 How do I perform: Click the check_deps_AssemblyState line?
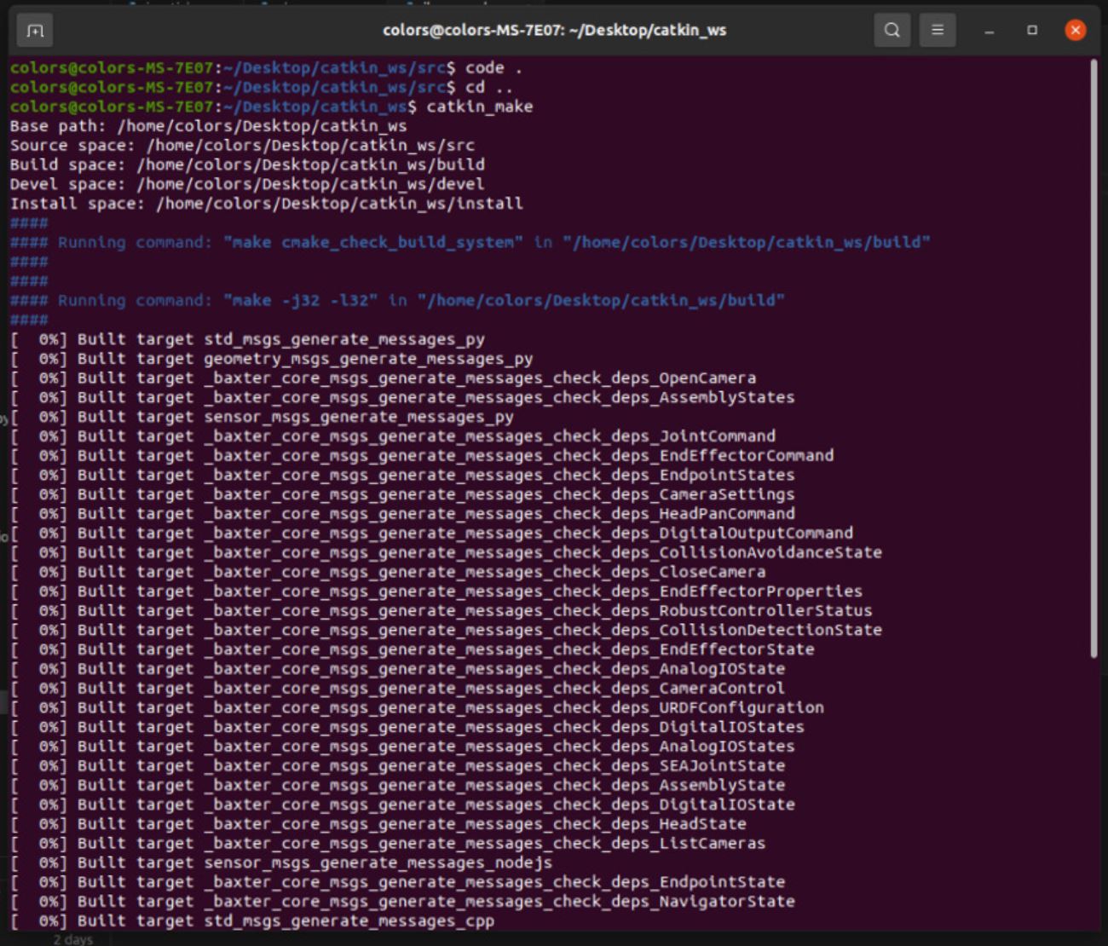(398, 785)
